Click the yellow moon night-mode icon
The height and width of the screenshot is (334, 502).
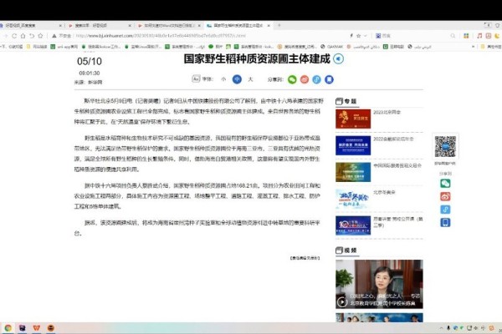[497, 36]
